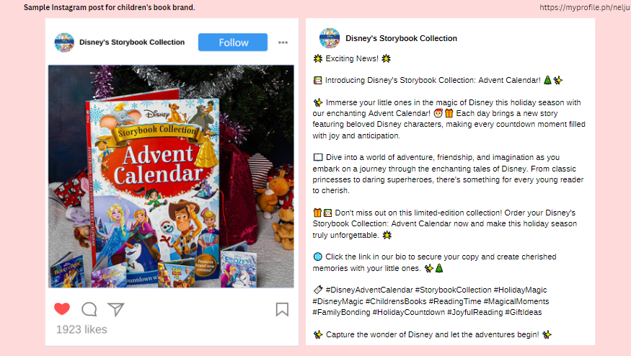Open Disney's Storybook Collection name above caption
The height and width of the screenshot is (356, 631).
[x=401, y=38]
